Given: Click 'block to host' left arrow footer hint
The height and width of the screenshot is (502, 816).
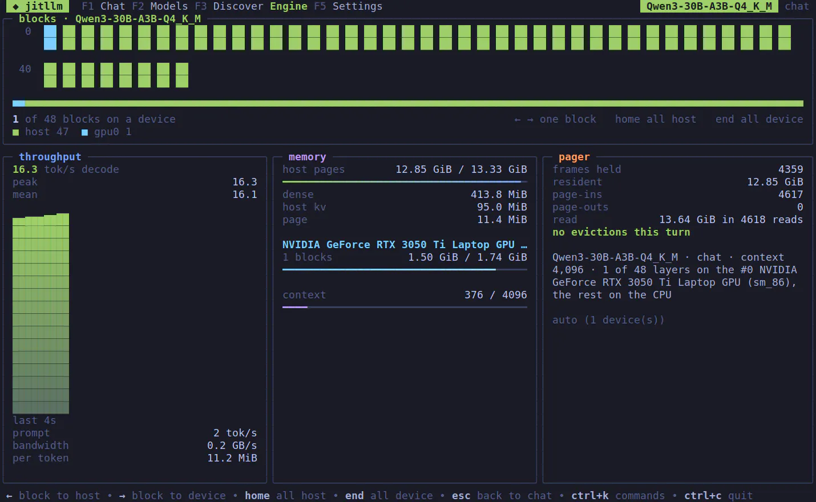Looking at the screenshot, I should click(53, 496).
